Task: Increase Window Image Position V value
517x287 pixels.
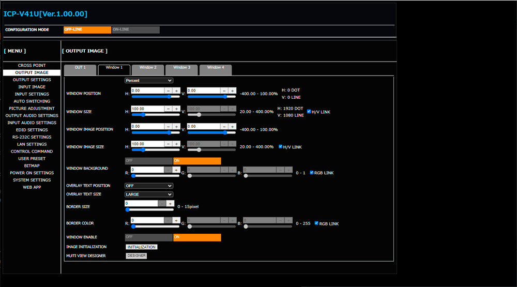Action: [x=233, y=127]
